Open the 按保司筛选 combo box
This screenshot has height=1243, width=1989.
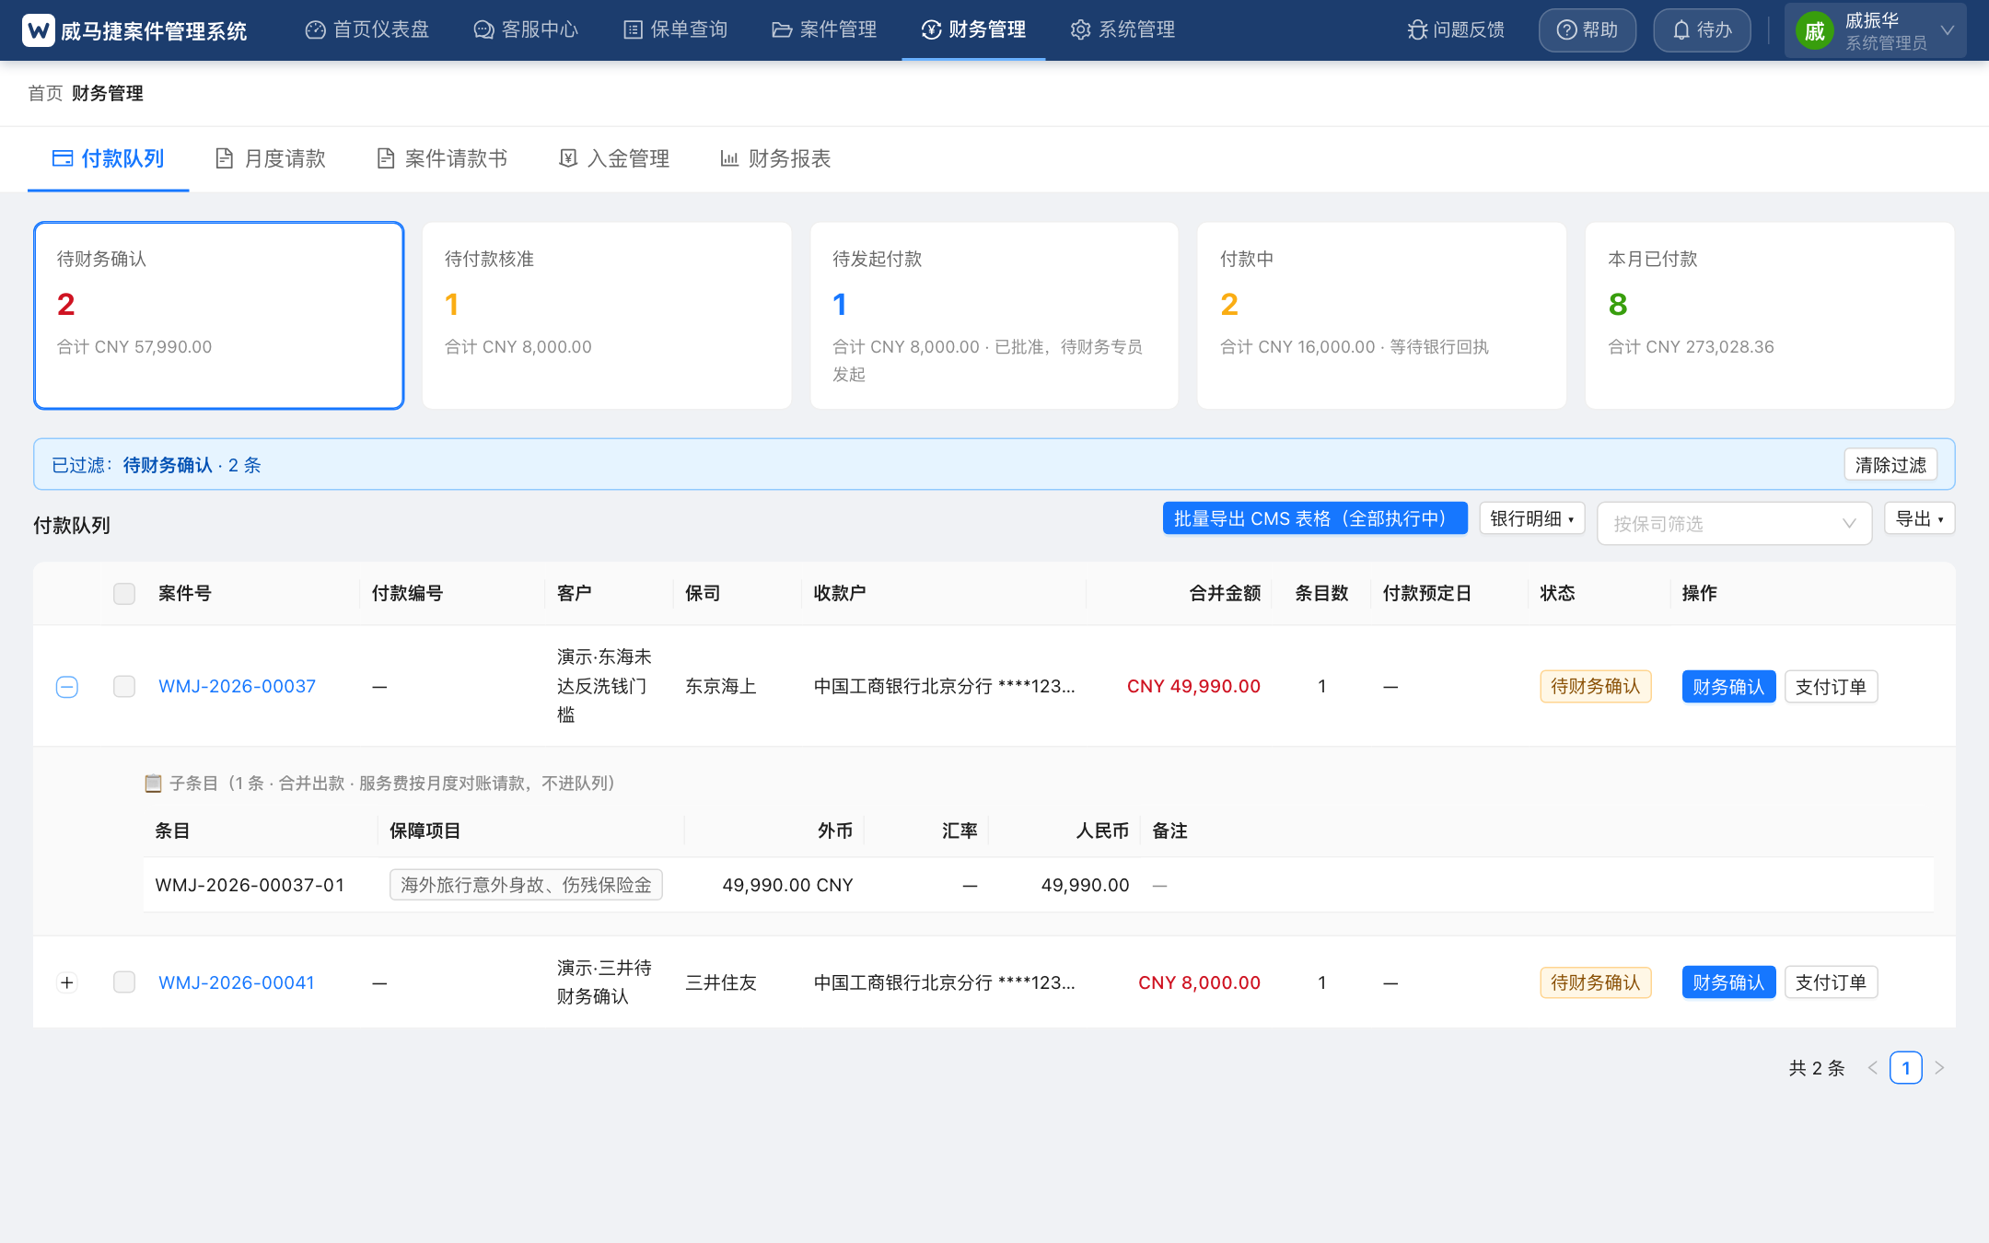(1734, 523)
